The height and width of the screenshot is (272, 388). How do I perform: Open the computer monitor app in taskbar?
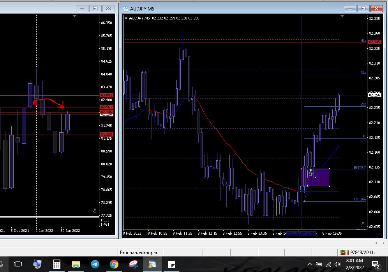point(37,264)
